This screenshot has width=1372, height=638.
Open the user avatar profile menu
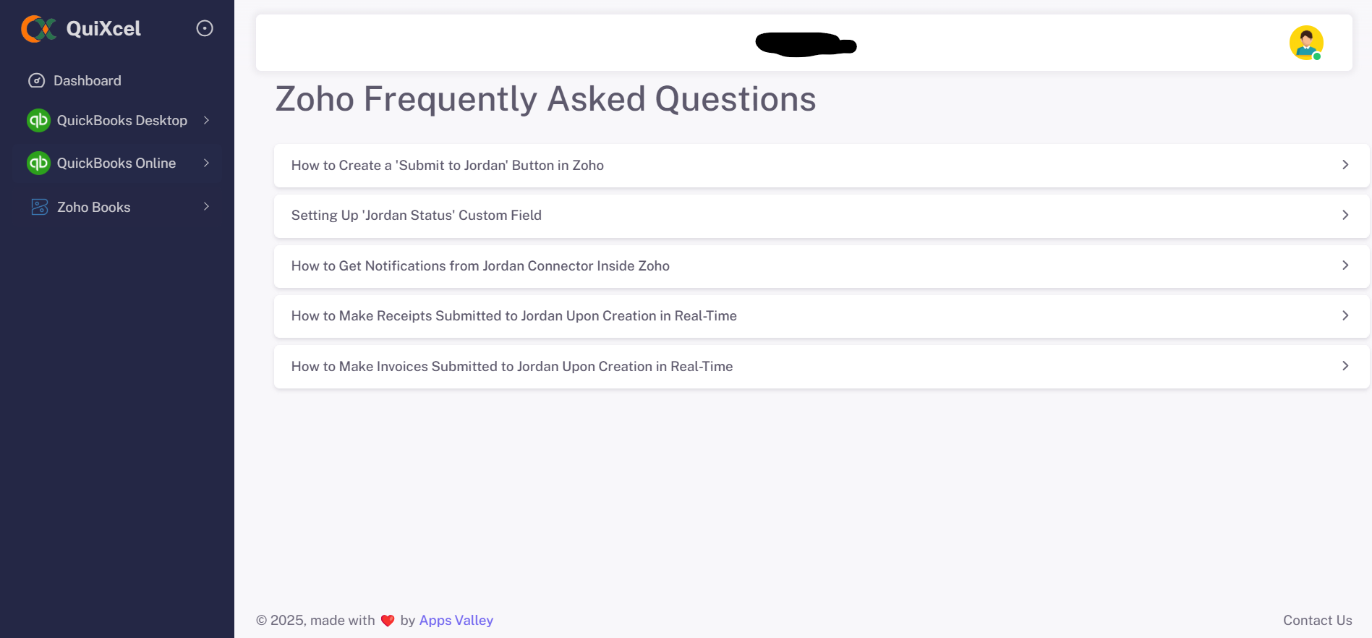point(1306,43)
